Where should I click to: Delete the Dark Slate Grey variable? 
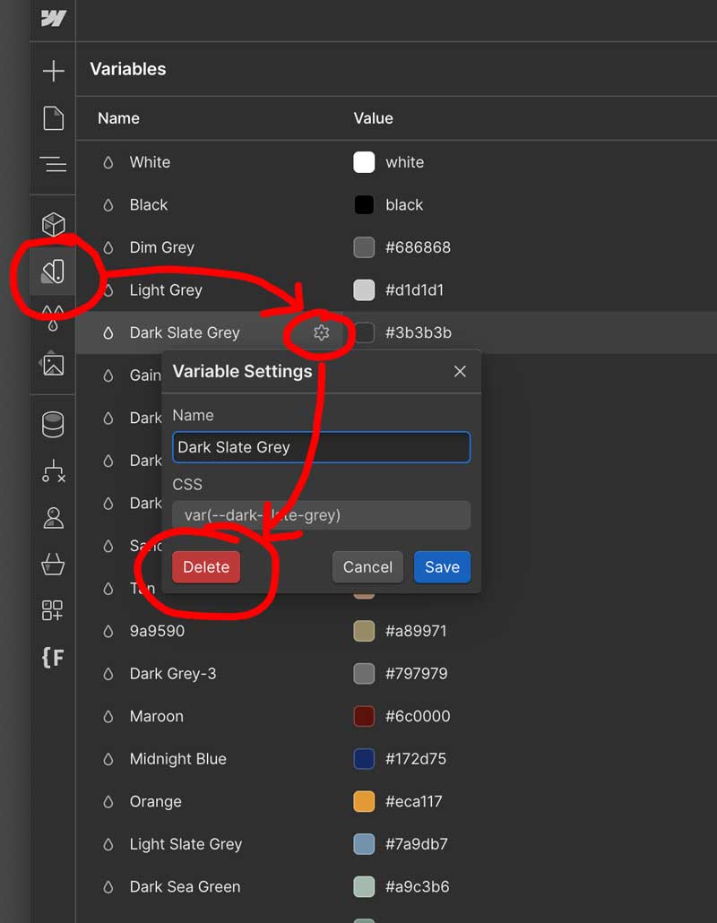205,566
